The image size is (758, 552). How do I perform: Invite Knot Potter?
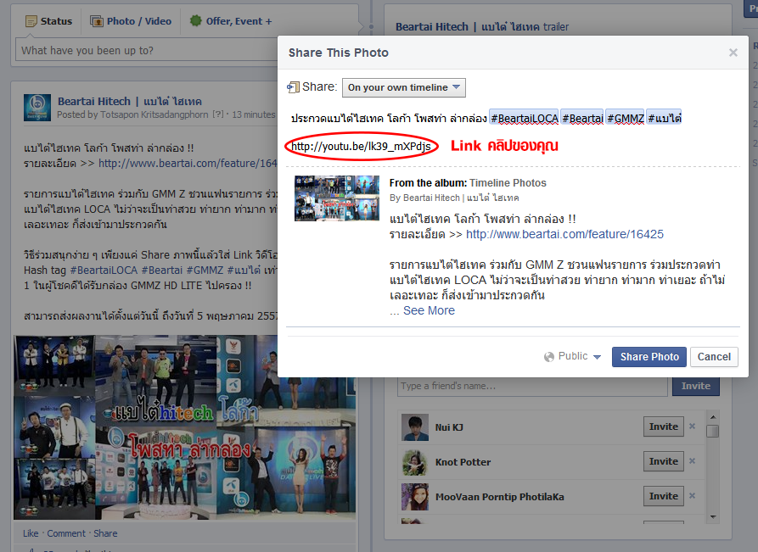tap(663, 461)
